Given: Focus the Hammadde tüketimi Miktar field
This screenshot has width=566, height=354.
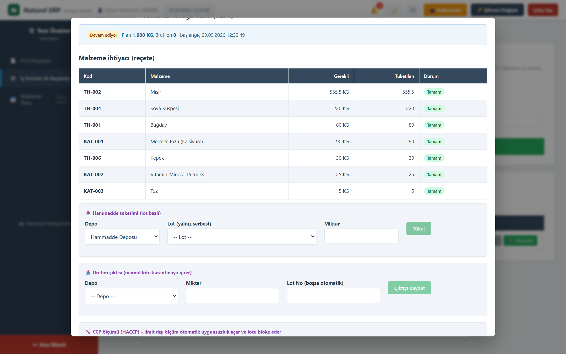Looking at the screenshot, I should tap(361, 236).
